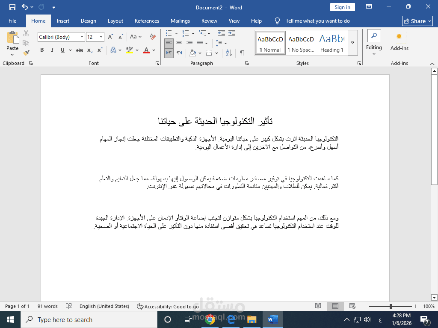Apply strikethrough formatting
Viewport: 438px width, 328px height.
pos(79,50)
